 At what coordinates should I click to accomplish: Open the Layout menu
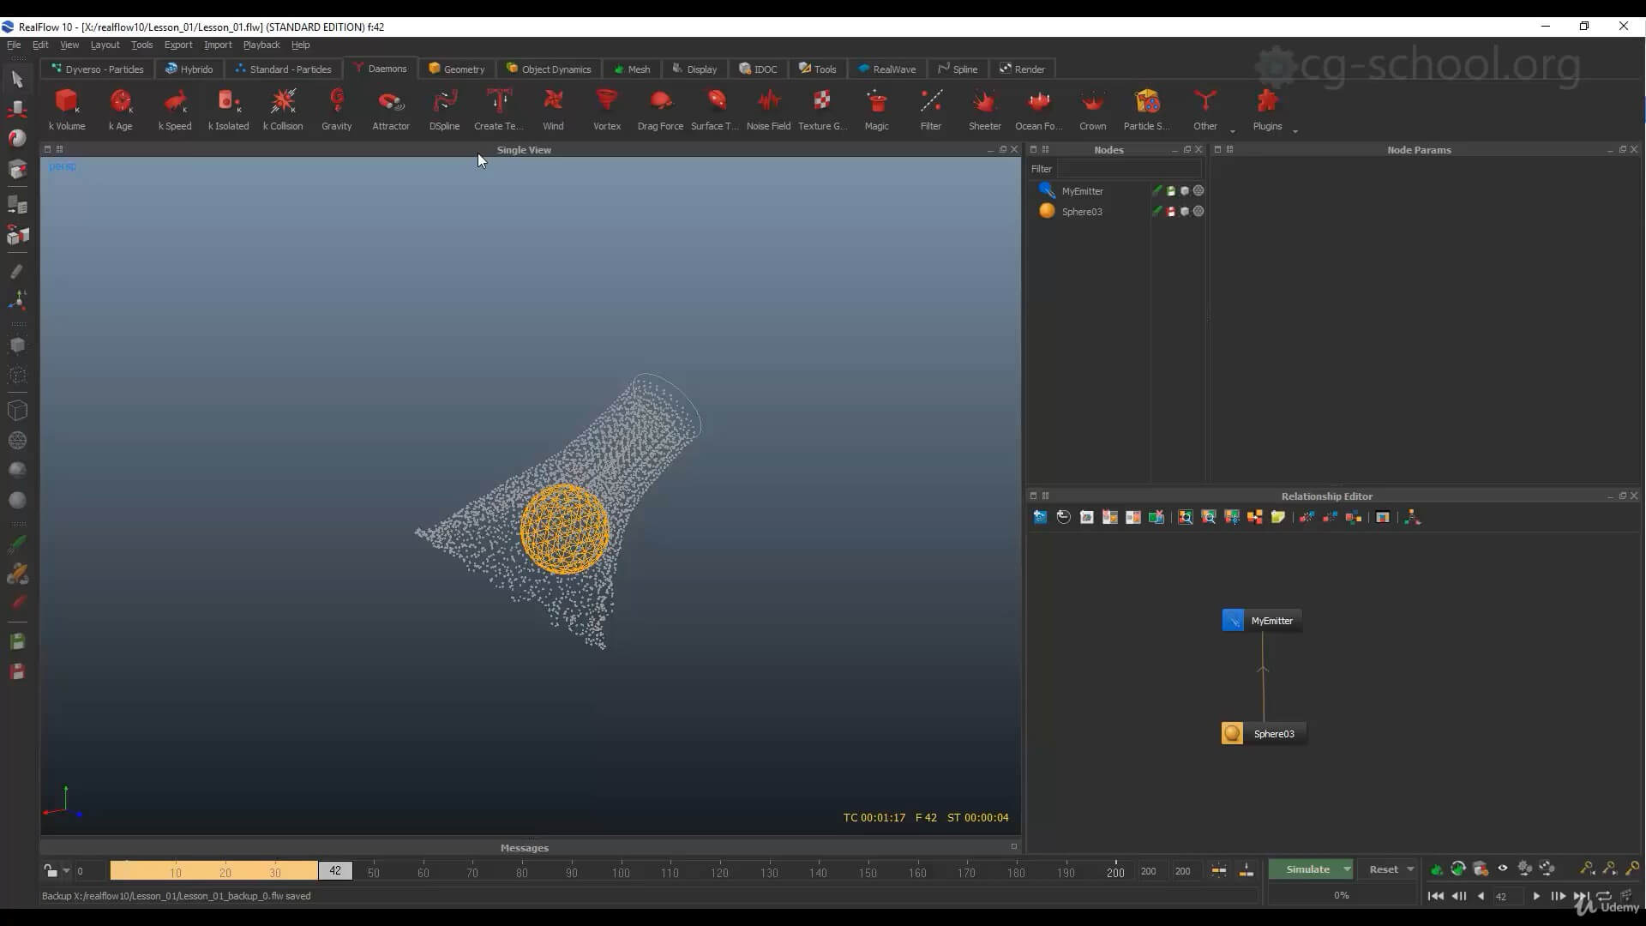point(105,45)
